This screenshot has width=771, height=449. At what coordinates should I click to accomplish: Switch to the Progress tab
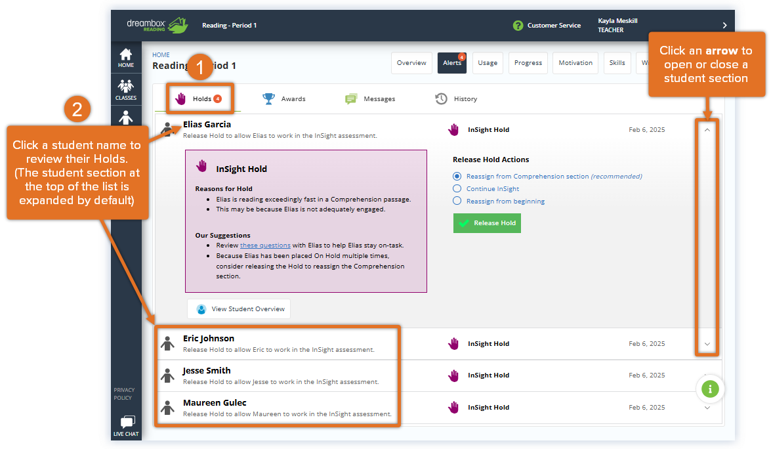pos(528,63)
